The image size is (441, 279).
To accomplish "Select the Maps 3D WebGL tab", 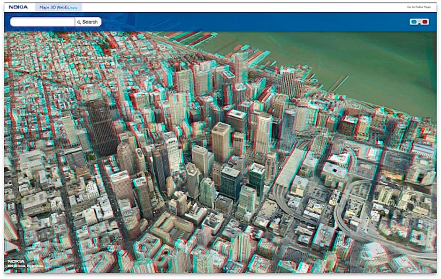I will [54, 8].
